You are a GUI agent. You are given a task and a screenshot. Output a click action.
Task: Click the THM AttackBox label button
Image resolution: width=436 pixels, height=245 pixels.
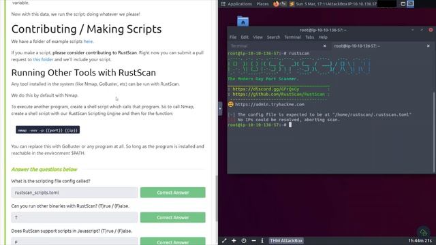pyautogui.click(x=286, y=240)
